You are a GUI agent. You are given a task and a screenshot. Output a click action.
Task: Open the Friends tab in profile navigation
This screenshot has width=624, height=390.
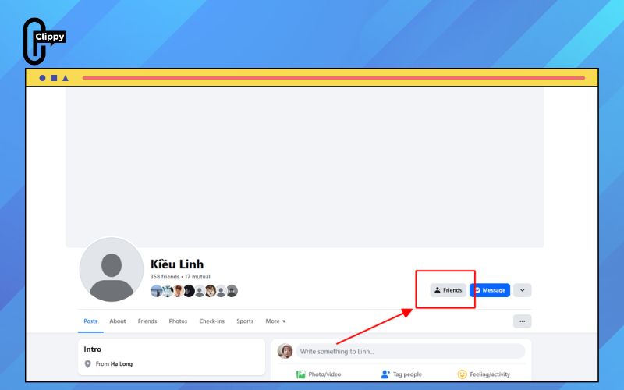[147, 321]
